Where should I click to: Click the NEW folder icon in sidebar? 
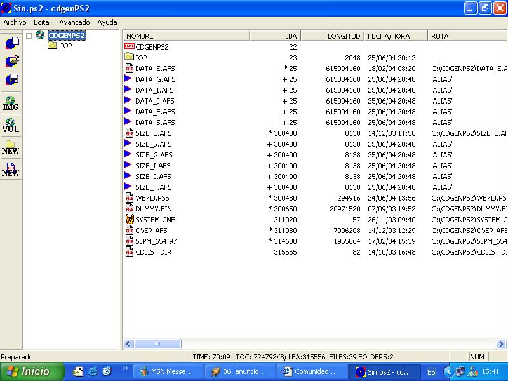pos(11,147)
